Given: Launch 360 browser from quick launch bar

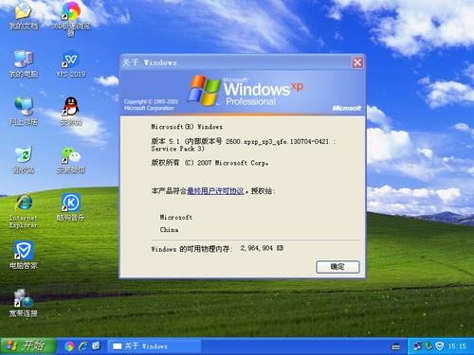Looking at the screenshot, I should pos(69,346).
